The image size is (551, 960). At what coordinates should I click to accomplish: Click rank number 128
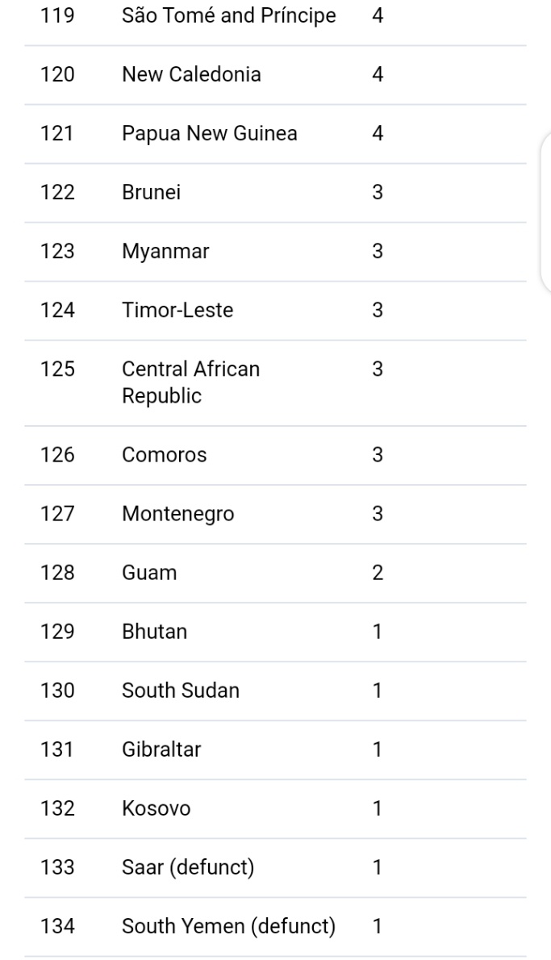pos(57,573)
